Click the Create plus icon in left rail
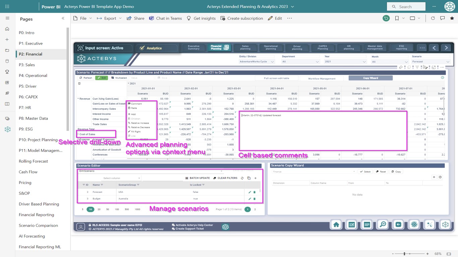The height and width of the screenshot is (257, 458). (x=7, y=39)
